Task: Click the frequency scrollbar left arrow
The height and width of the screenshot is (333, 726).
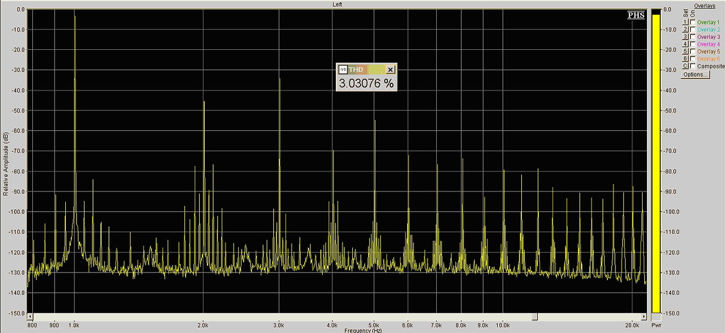Action: (30, 317)
